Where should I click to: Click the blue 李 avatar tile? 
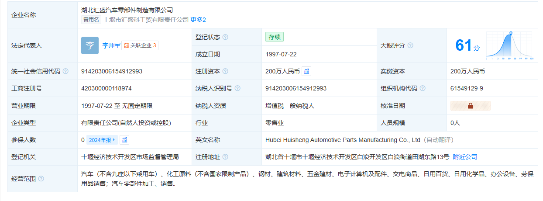pos(90,45)
